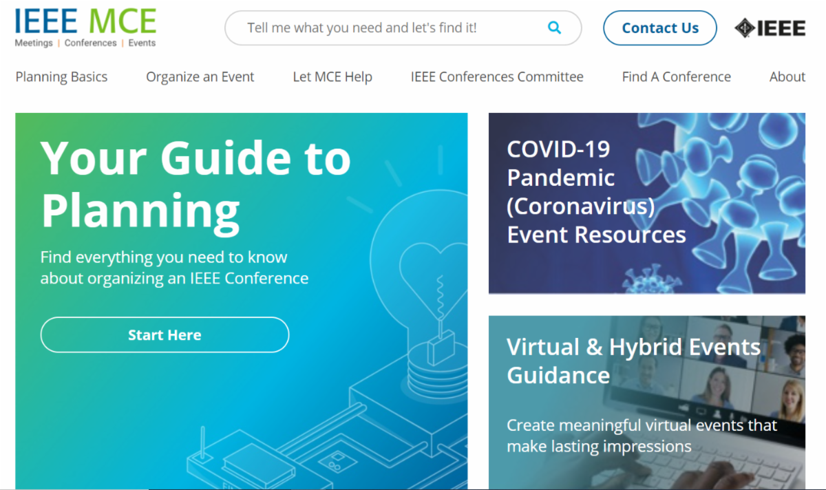Open the Let MCE Help menu
The image size is (826, 490).
pyautogui.click(x=332, y=77)
